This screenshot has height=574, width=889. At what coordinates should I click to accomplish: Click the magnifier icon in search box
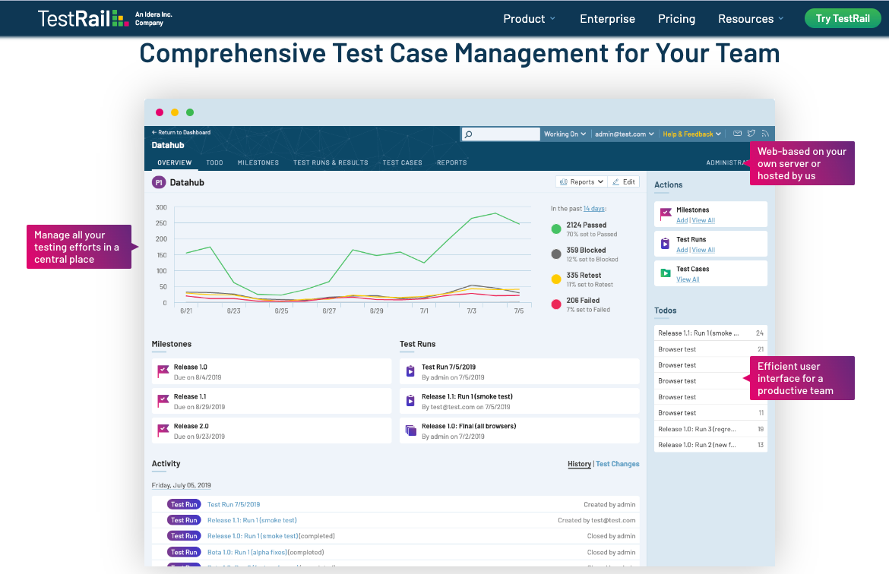click(469, 134)
